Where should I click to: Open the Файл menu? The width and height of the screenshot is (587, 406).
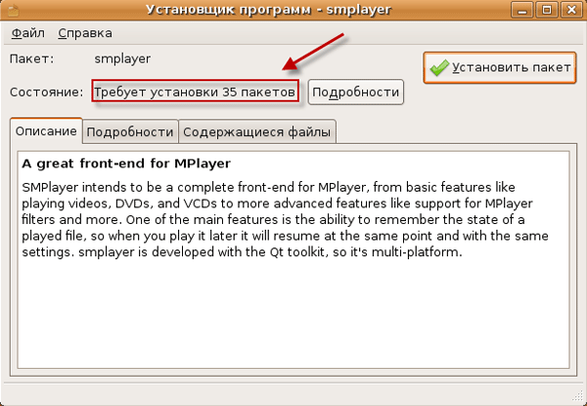29,33
